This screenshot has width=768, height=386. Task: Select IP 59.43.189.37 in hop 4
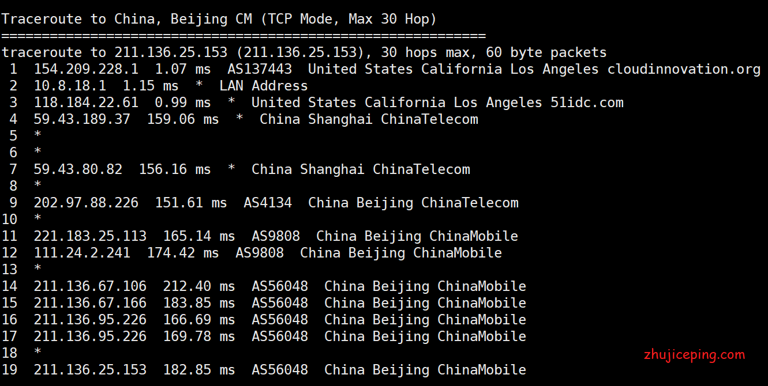pos(82,119)
